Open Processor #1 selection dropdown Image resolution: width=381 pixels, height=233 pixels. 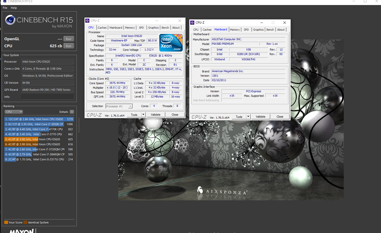pyautogui.click(x=119, y=106)
